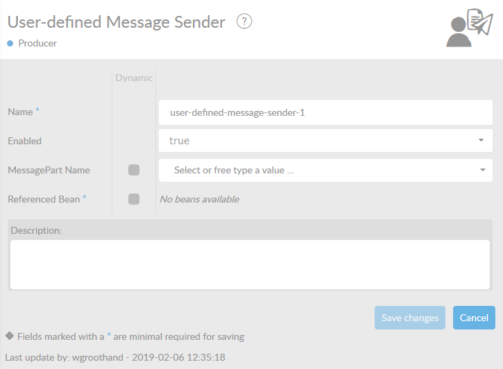Expand the Enabled dropdown arrow
The image size is (503, 369).
click(x=481, y=140)
